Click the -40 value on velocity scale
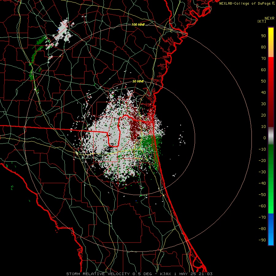Screen dimensions: 276x276 pos(262,183)
